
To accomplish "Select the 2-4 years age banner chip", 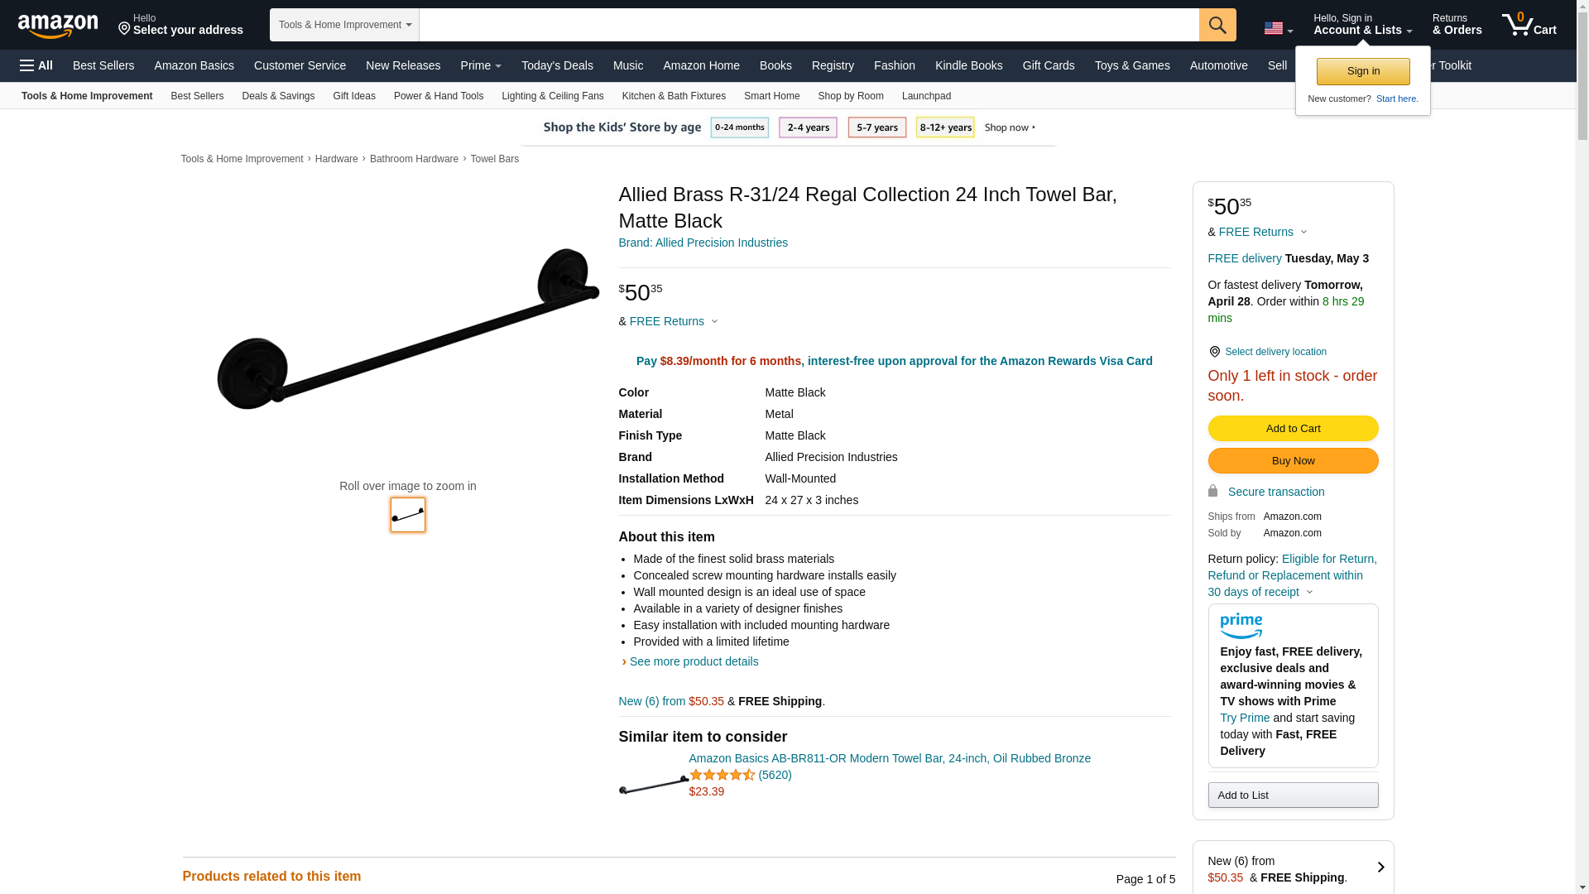I will click(808, 127).
